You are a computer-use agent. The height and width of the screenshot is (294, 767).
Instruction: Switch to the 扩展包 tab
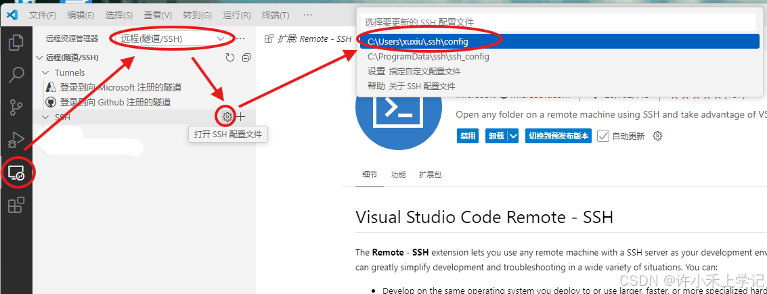pos(431,175)
